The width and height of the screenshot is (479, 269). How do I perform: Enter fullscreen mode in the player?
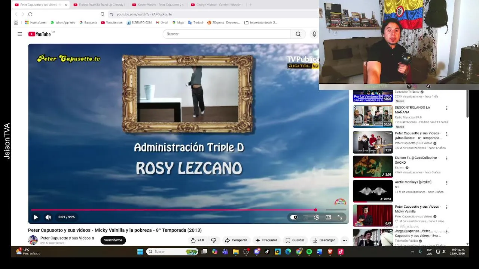click(340, 217)
